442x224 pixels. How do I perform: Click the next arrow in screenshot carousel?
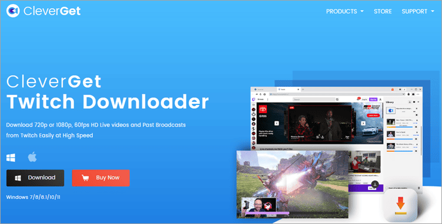(x=363, y=123)
